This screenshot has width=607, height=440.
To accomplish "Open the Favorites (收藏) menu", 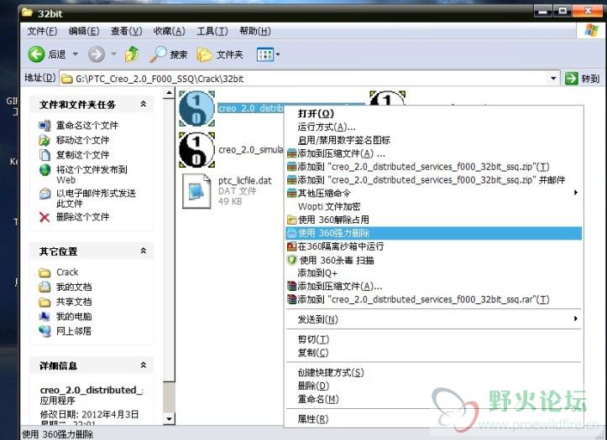I will pyautogui.click(x=169, y=31).
